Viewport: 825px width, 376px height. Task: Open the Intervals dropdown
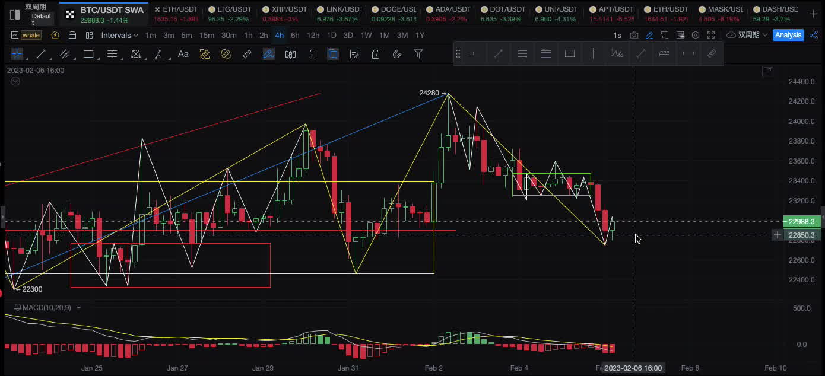point(119,35)
